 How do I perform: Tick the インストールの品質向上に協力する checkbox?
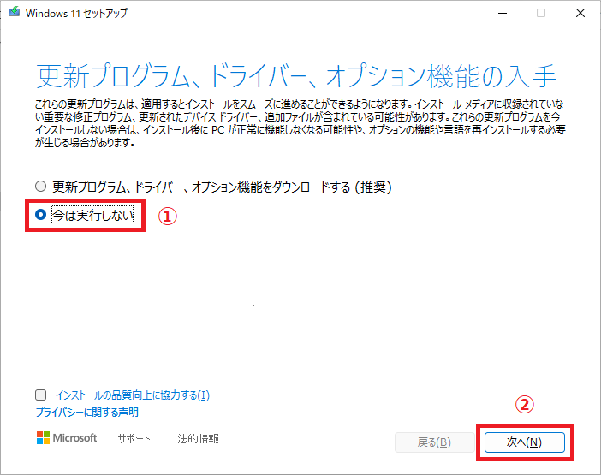tap(40, 395)
